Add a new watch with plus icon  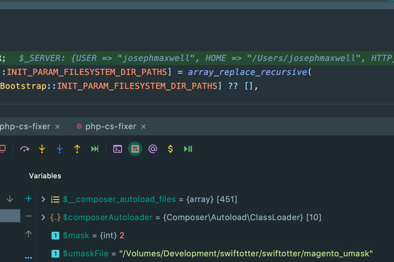click(x=28, y=199)
